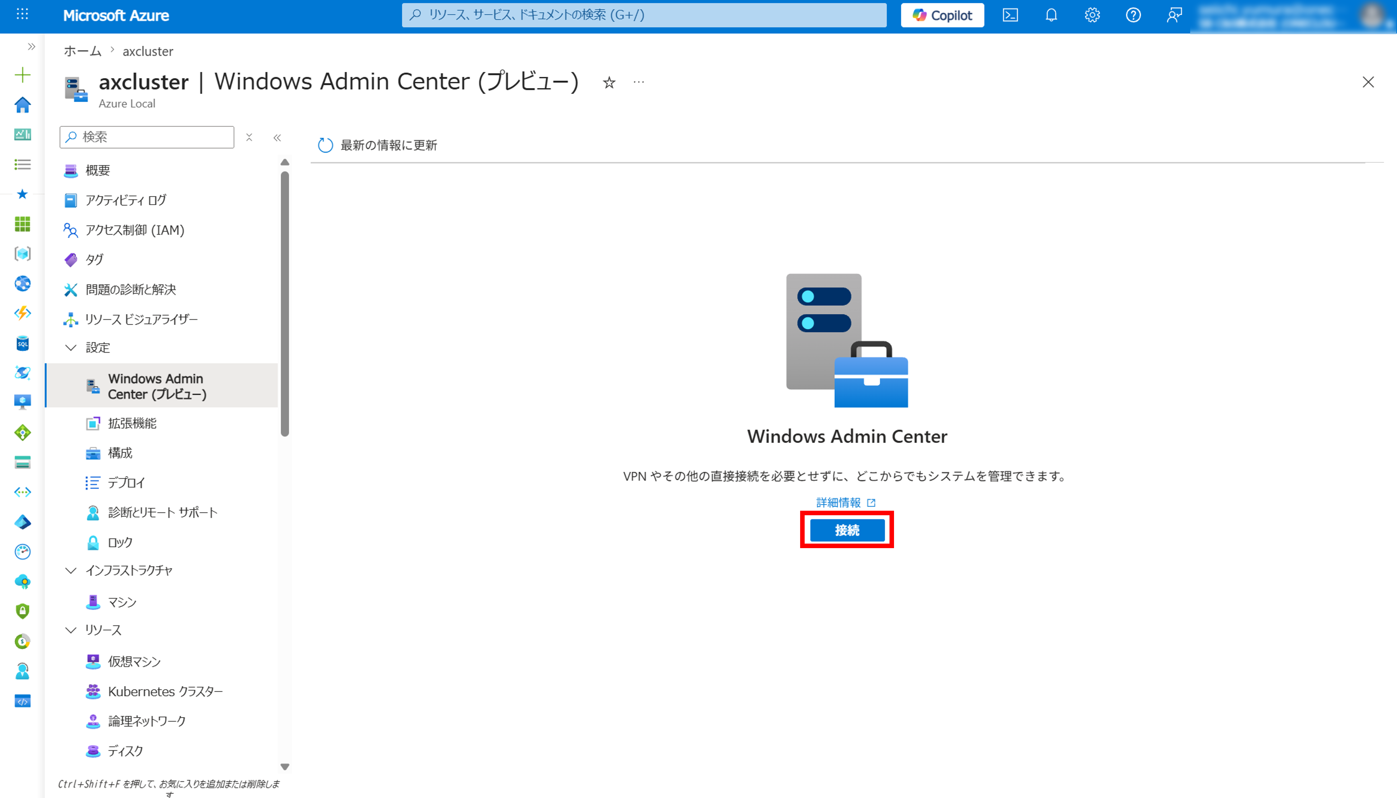Collapse the resource menu double chevron
1397x798 pixels.
[x=277, y=138]
